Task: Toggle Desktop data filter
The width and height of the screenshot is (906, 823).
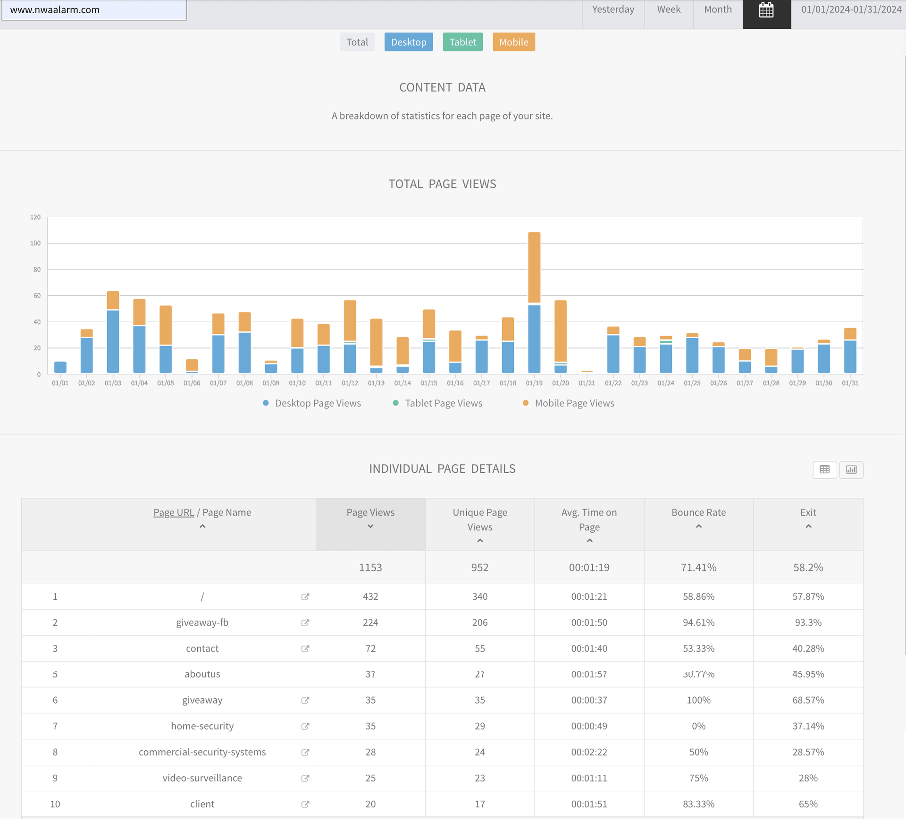Action: [x=408, y=42]
